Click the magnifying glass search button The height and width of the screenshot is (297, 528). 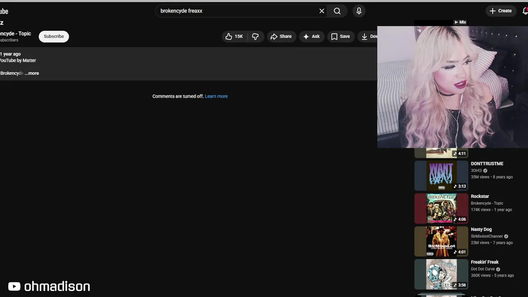click(337, 11)
